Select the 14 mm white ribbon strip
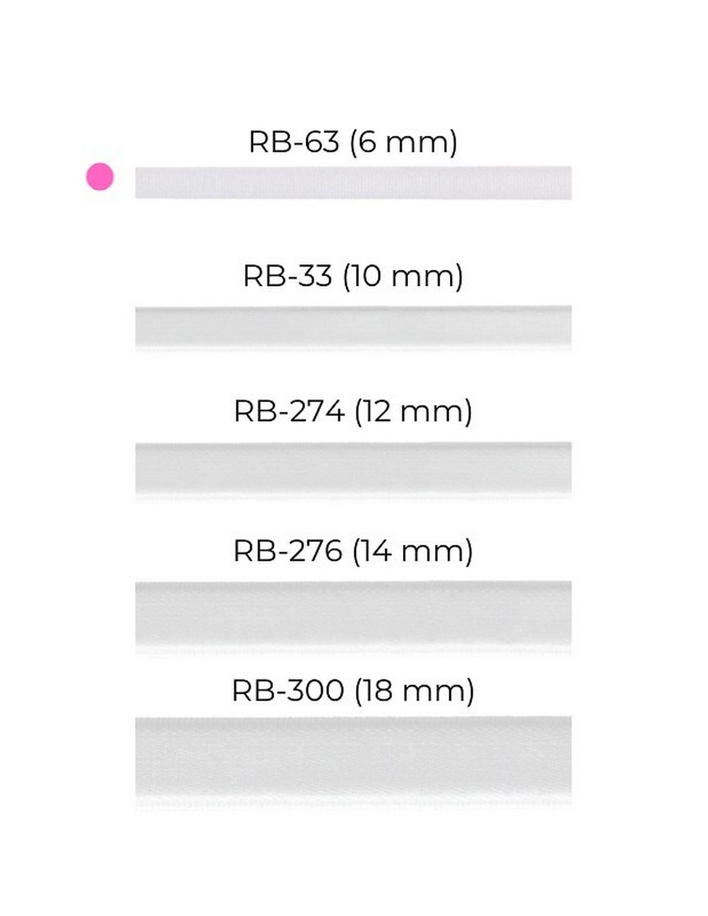Viewport: 708px width, 916px height. tap(353, 614)
